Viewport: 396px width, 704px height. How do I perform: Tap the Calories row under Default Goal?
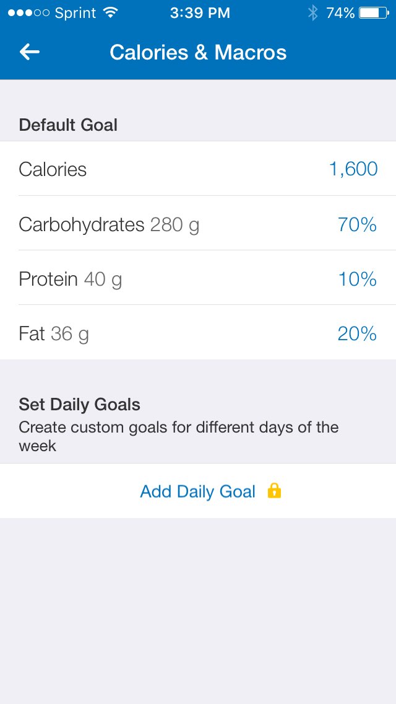pos(53,169)
